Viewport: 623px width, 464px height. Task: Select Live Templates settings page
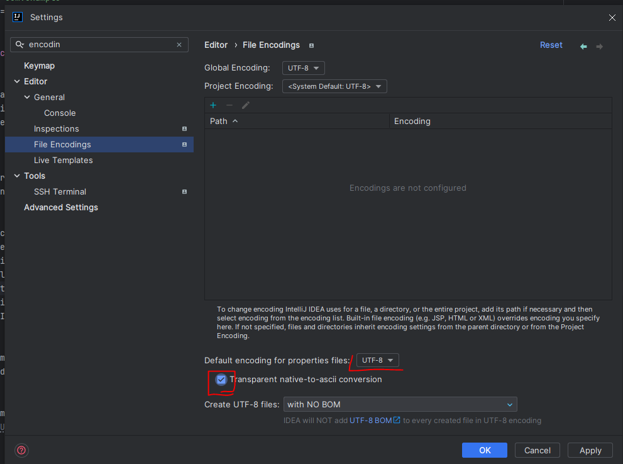[63, 161]
